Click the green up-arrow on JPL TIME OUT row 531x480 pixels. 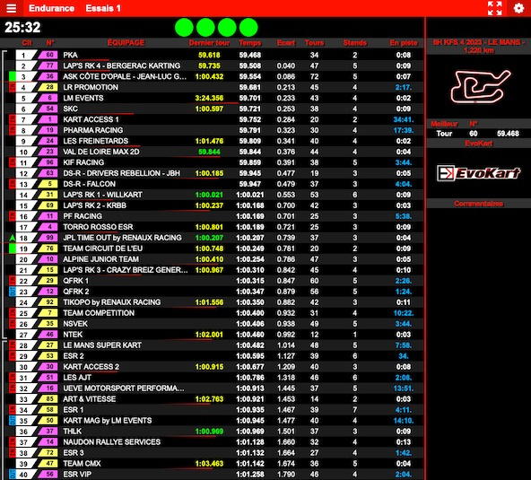click(13, 238)
